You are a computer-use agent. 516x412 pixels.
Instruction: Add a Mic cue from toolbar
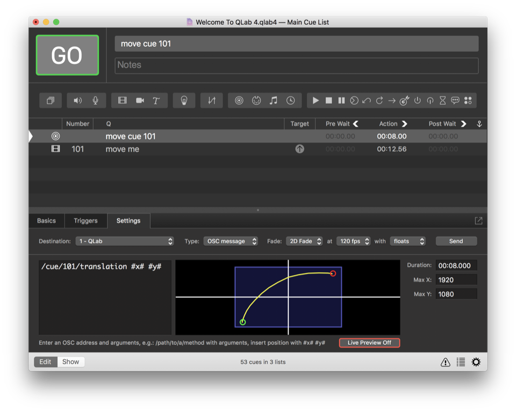click(95, 100)
